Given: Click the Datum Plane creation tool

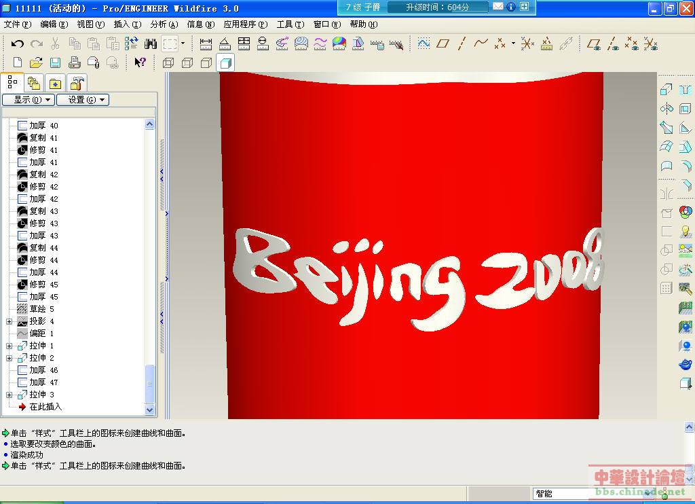Looking at the screenshot, I should [443, 43].
